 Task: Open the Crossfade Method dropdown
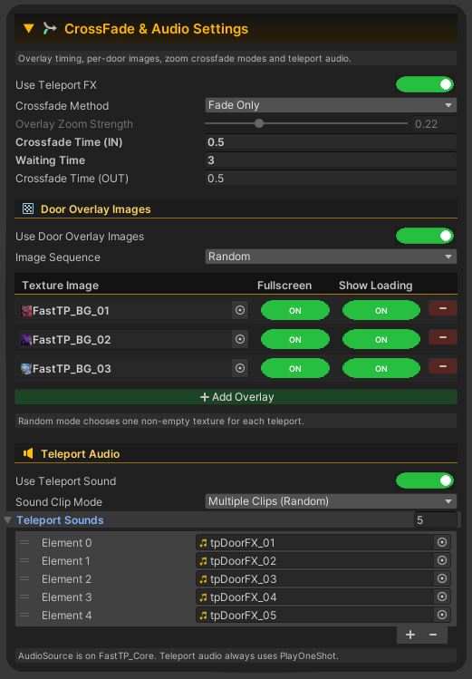tap(331, 105)
